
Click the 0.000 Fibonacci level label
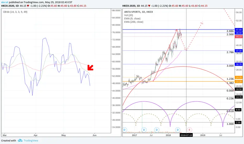point(230,91)
